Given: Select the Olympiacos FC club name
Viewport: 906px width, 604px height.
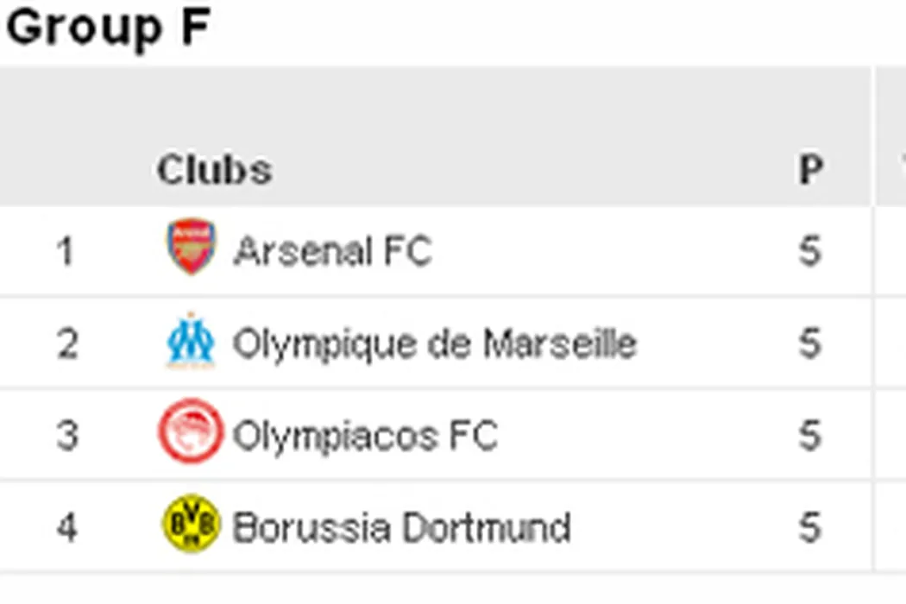Looking at the screenshot, I should point(365,436).
